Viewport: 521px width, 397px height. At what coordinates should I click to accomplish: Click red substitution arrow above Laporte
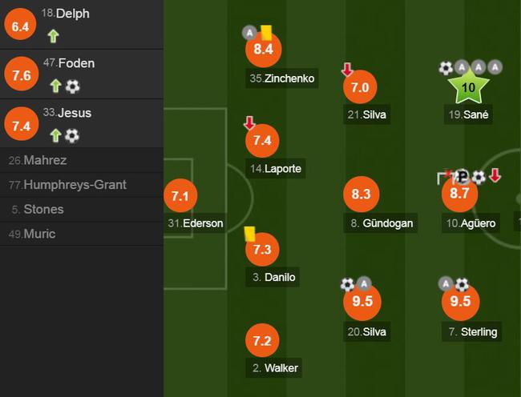249,122
